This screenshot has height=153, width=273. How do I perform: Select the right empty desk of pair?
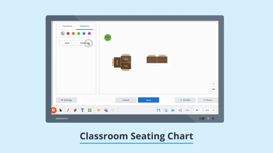pos(162,60)
